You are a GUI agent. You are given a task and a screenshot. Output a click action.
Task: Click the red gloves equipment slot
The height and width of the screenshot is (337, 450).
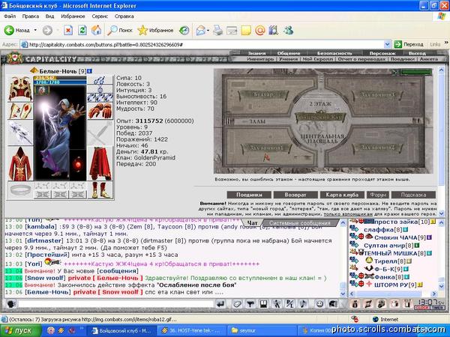tap(100, 111)
